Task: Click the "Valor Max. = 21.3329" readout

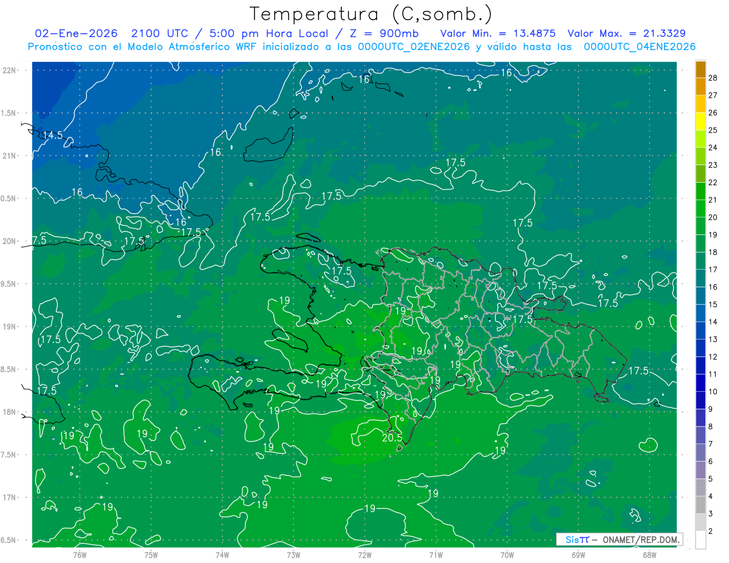Action: [627, 33]
